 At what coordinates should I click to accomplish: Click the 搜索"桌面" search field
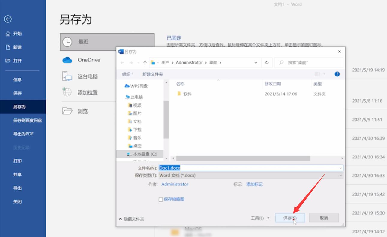(x=309, y=63)
